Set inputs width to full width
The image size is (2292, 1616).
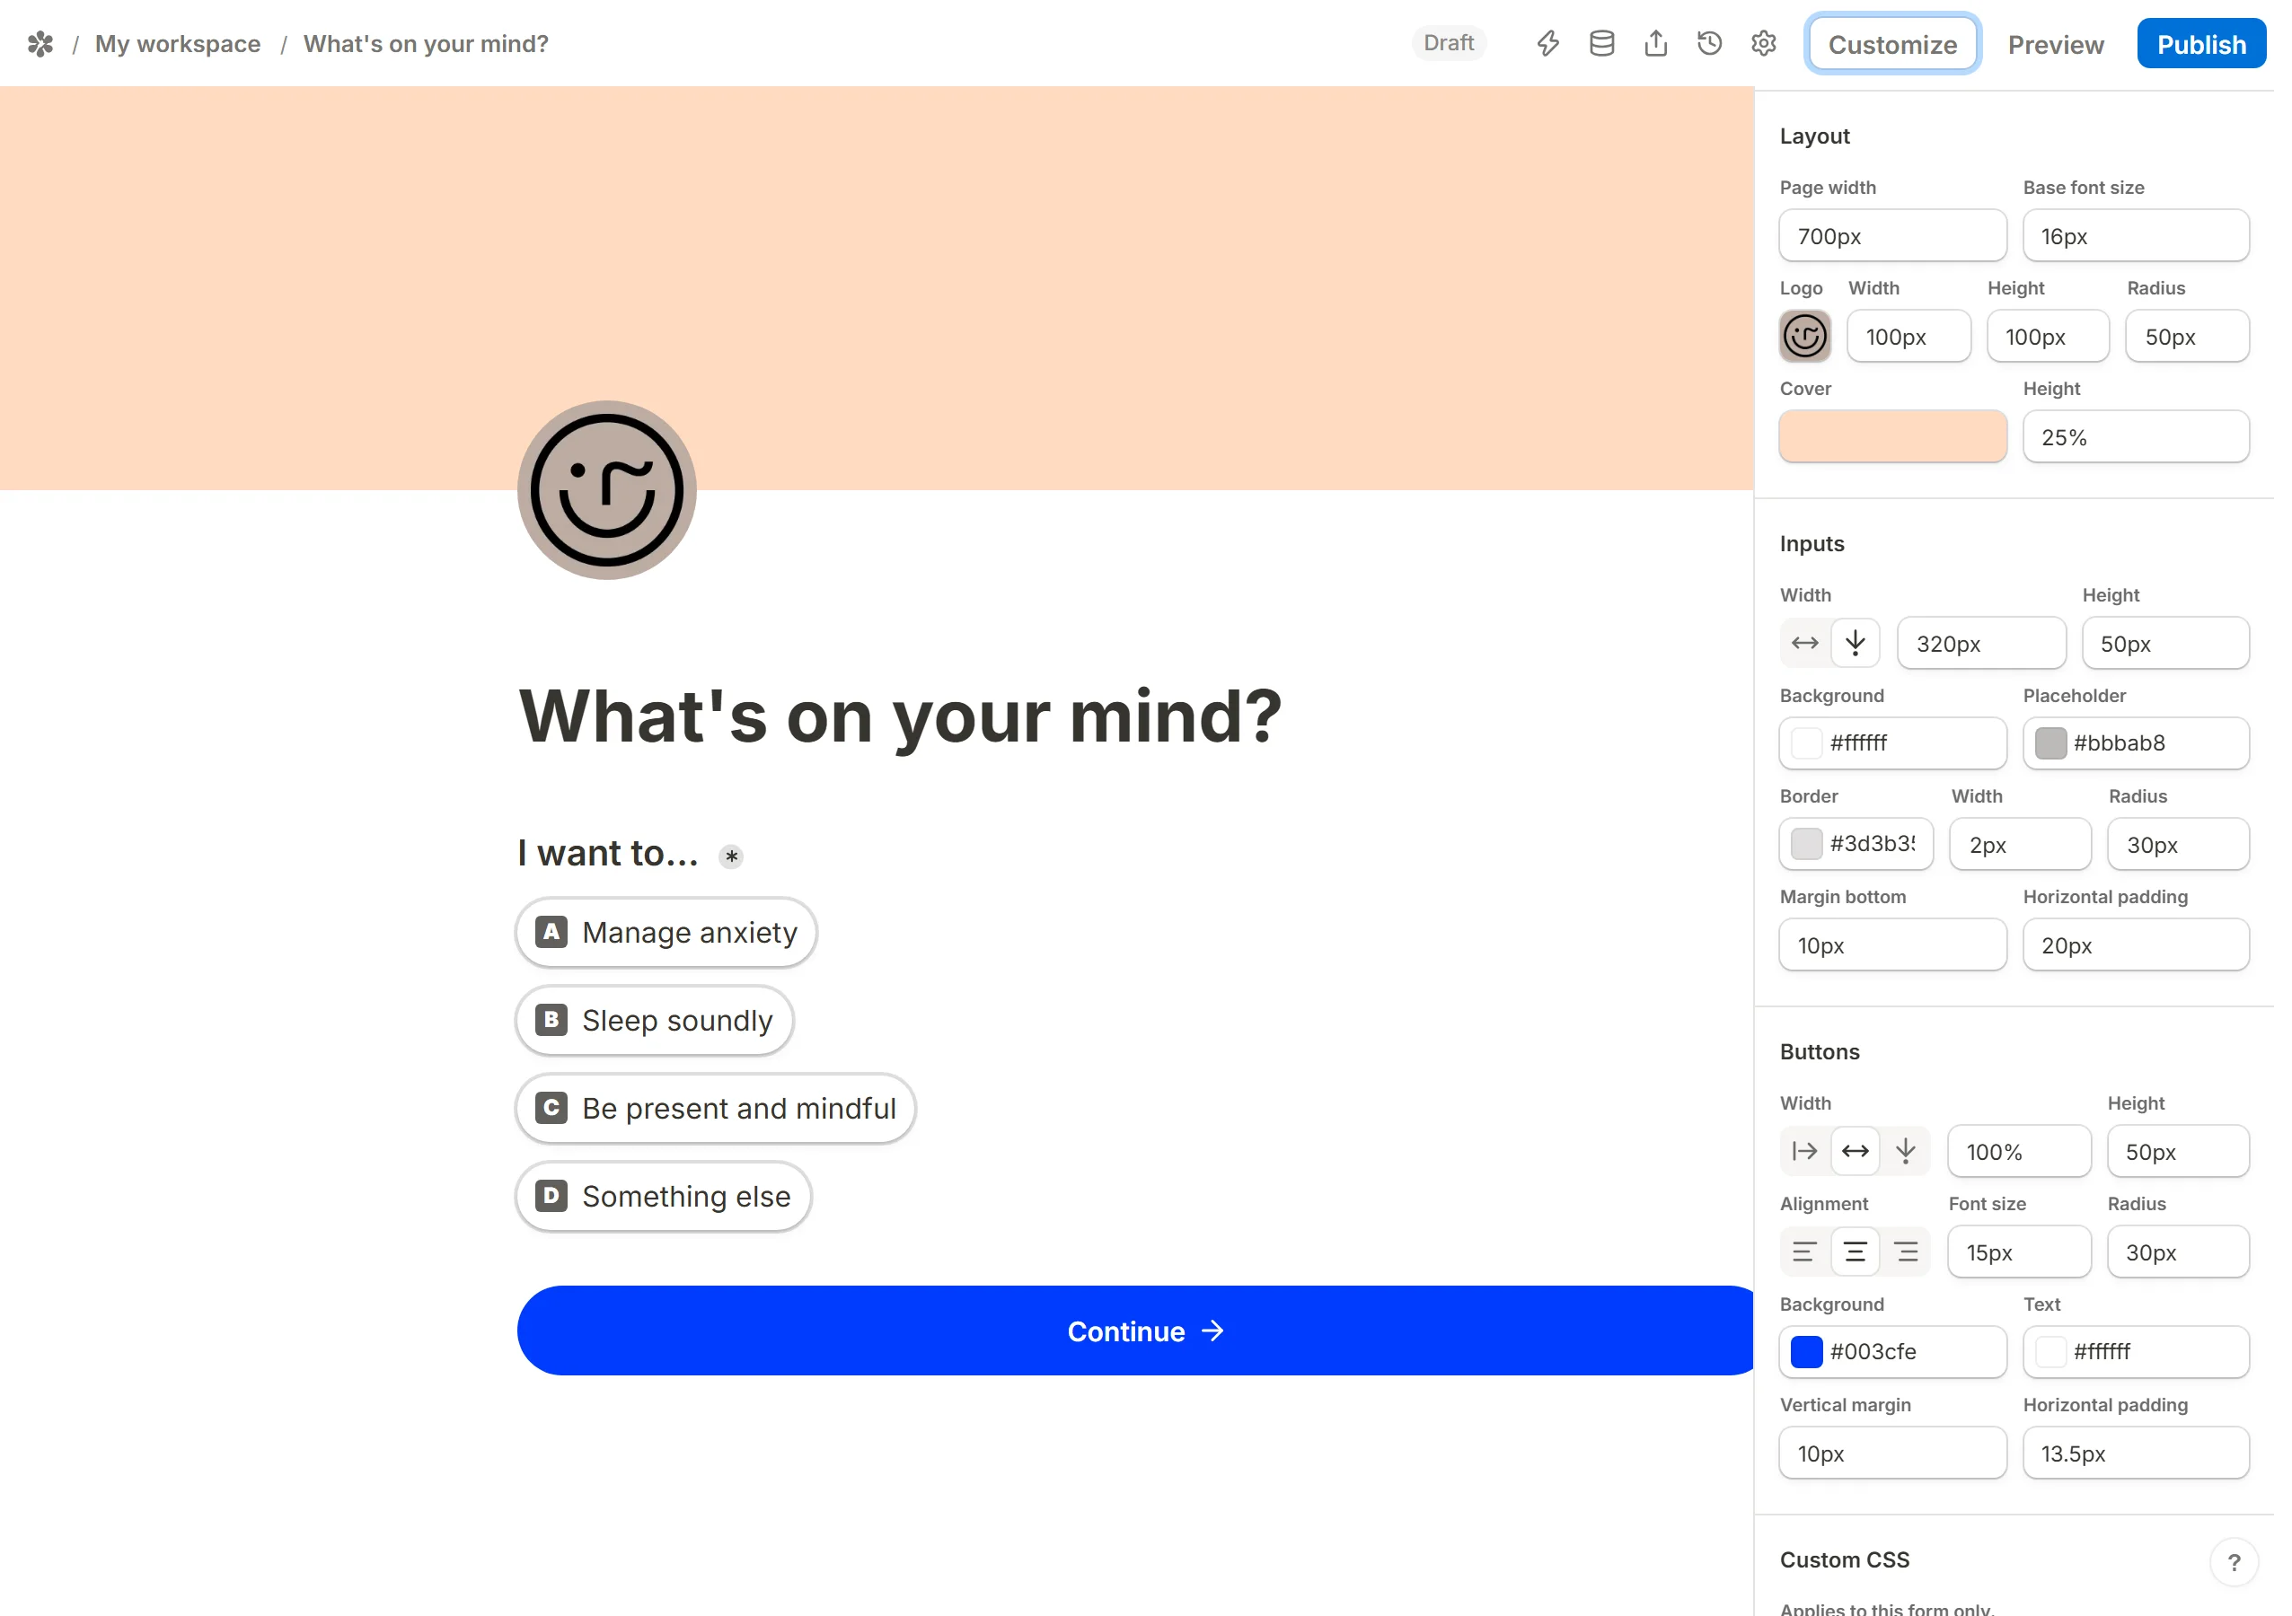coord(1803,643)
